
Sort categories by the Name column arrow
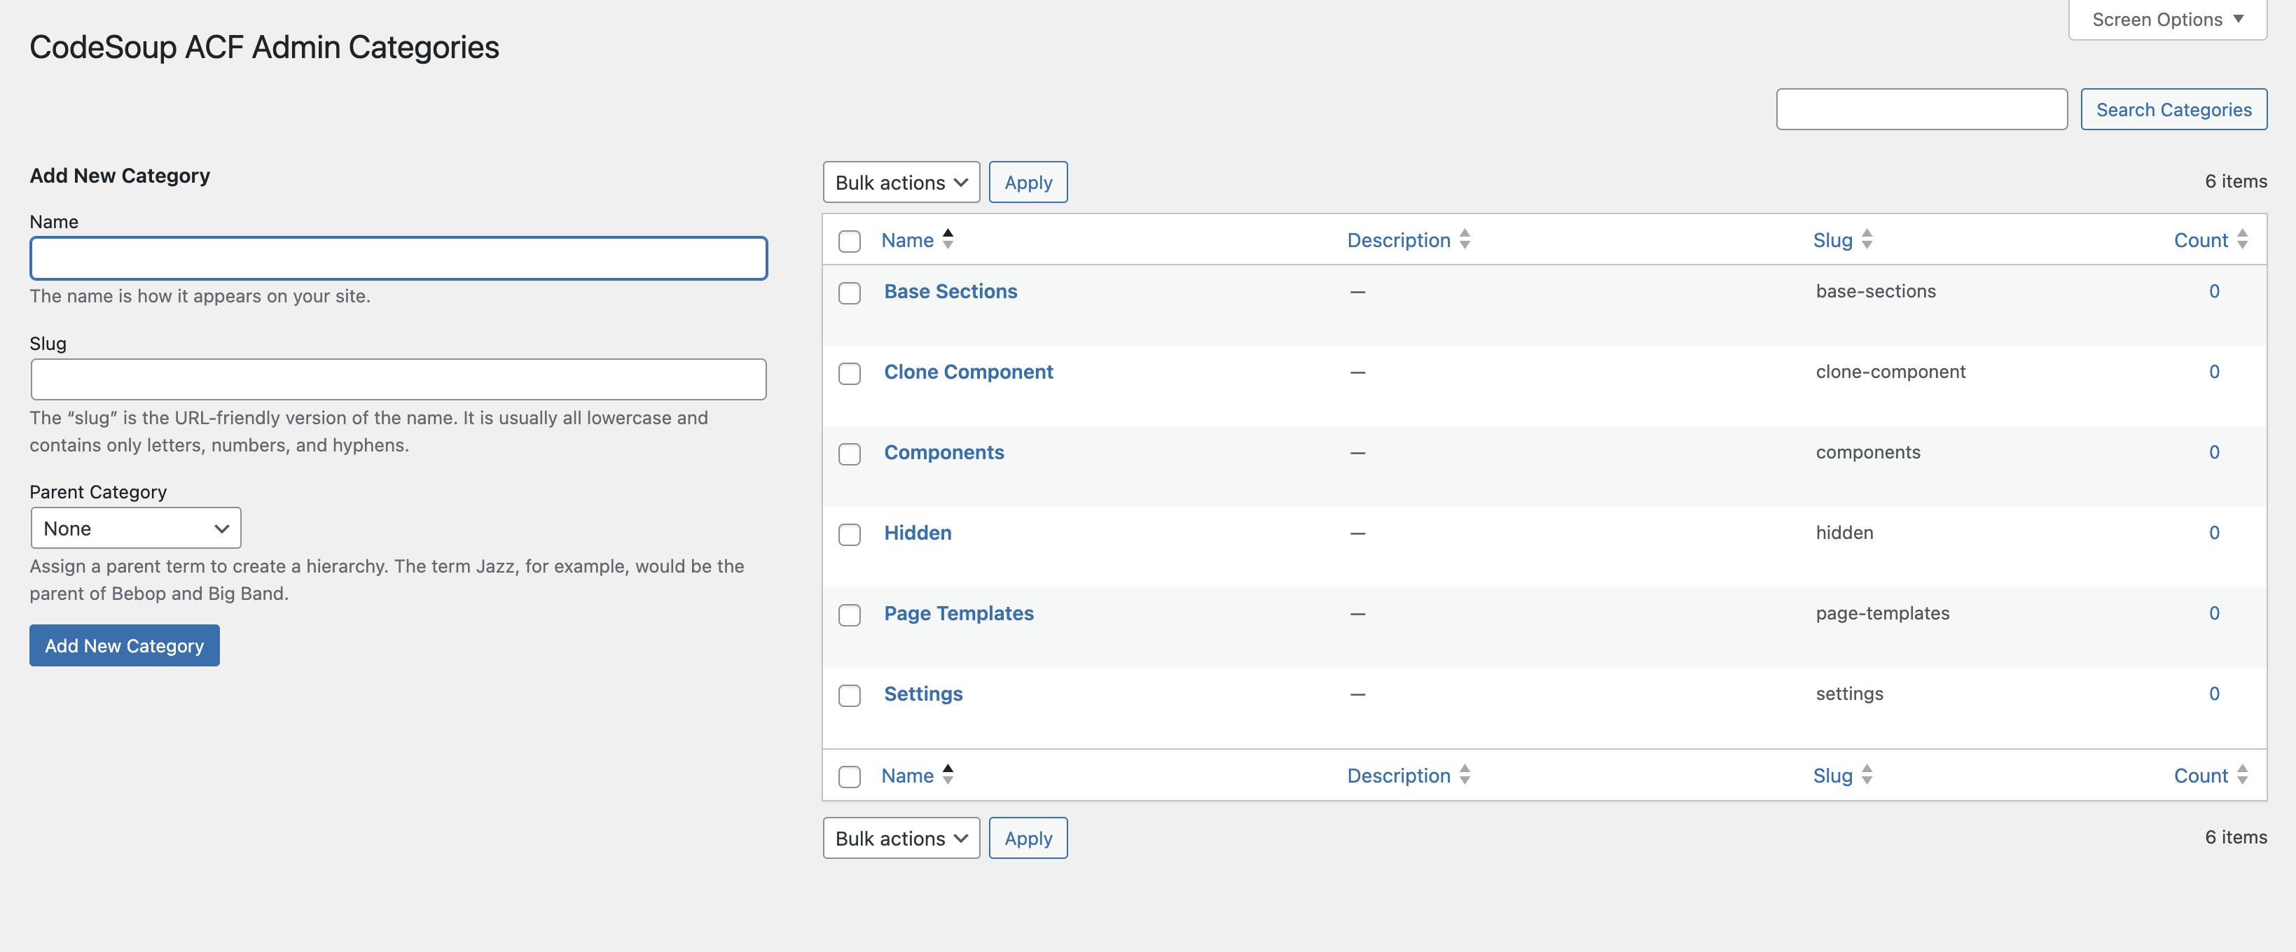click(948, 239)
